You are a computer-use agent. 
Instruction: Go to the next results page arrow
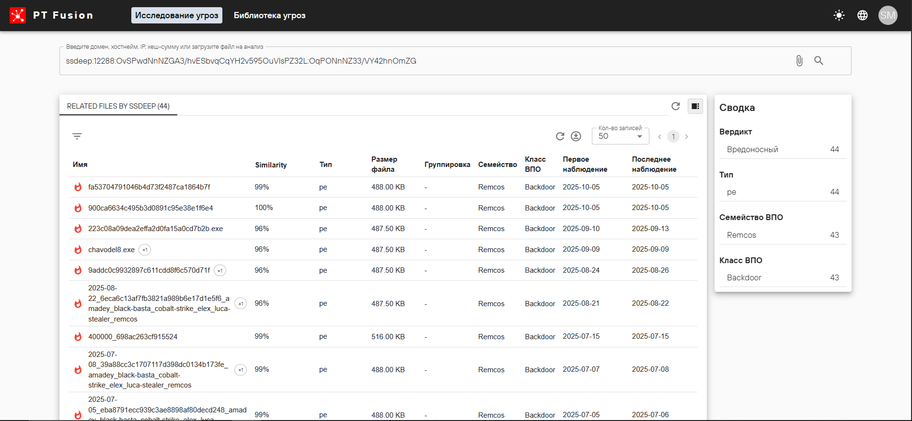pos(686,137)
